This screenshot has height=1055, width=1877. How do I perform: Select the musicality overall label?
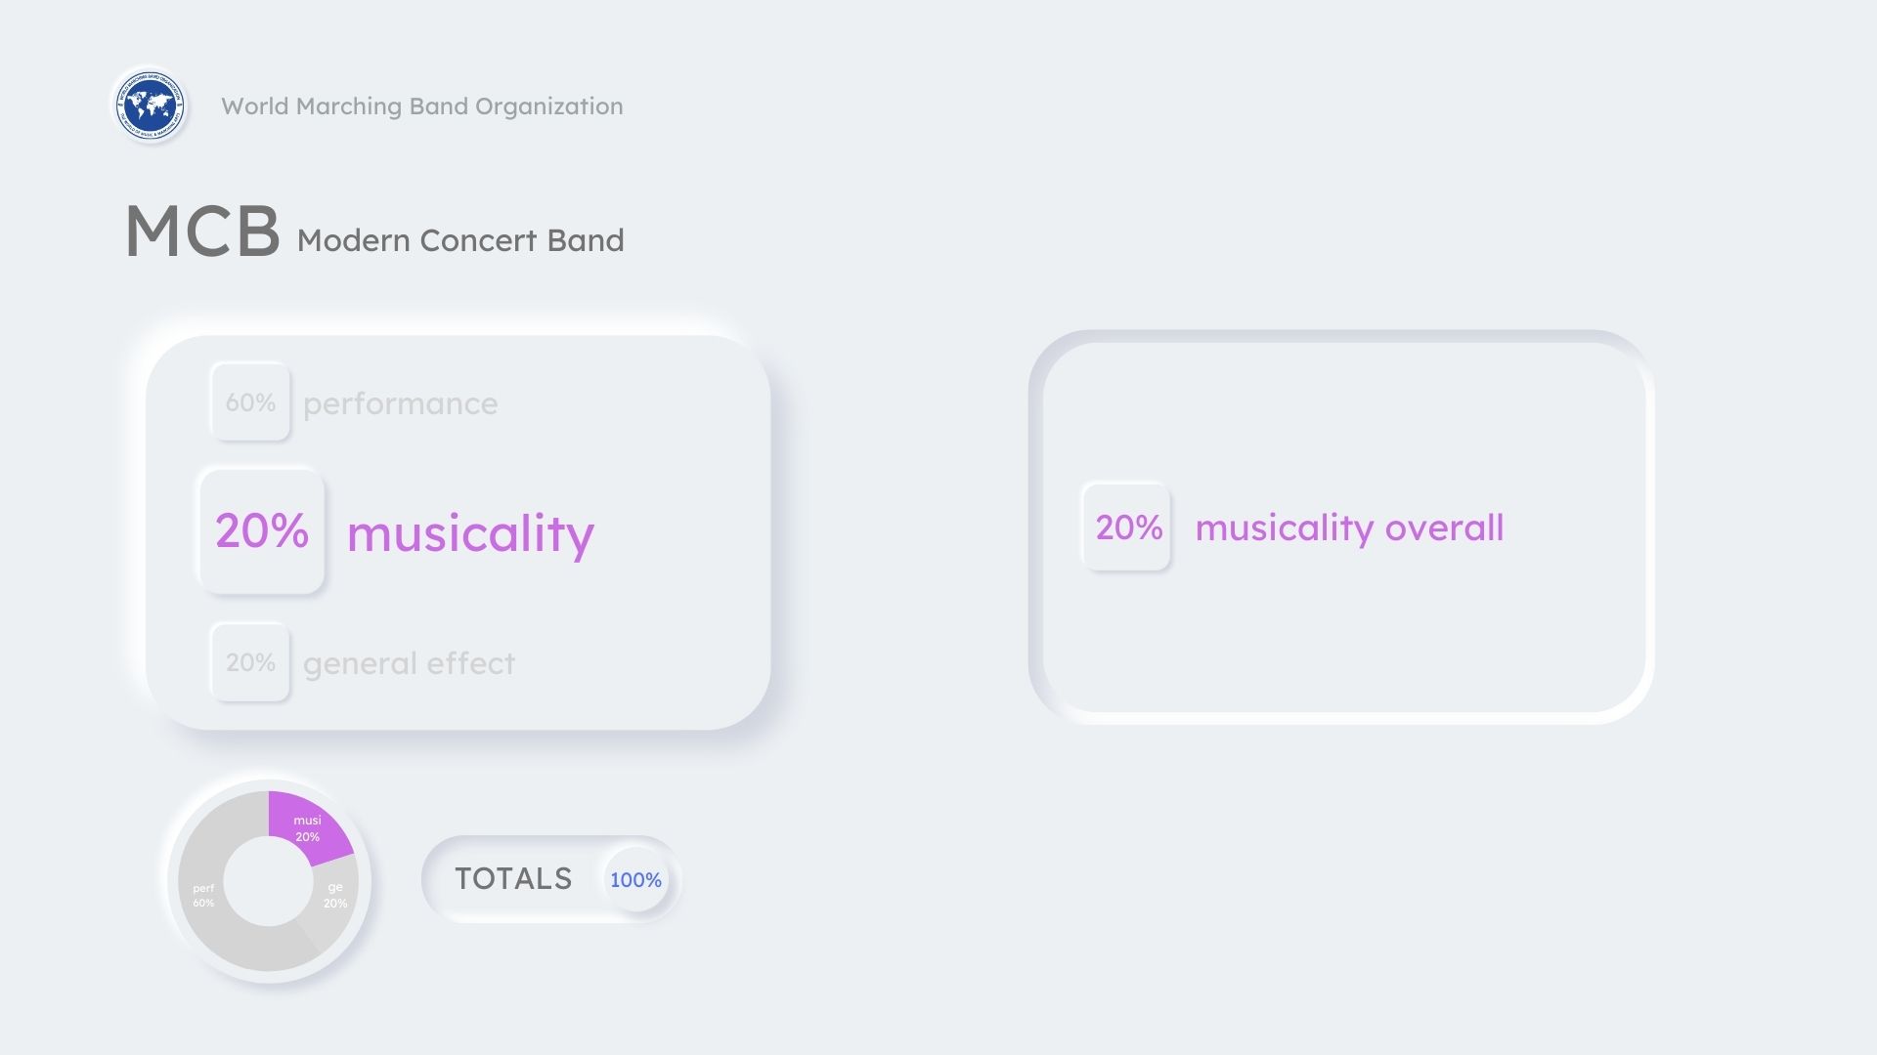pos(1349,527)
